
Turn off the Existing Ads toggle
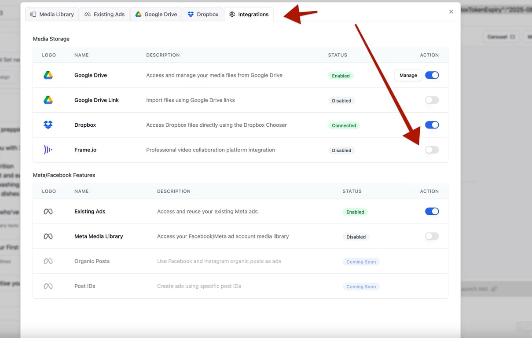[432, 212]
